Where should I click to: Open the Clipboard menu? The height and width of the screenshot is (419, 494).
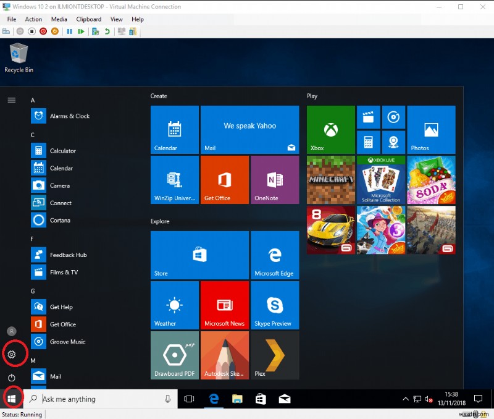click(x=88, y=19)
